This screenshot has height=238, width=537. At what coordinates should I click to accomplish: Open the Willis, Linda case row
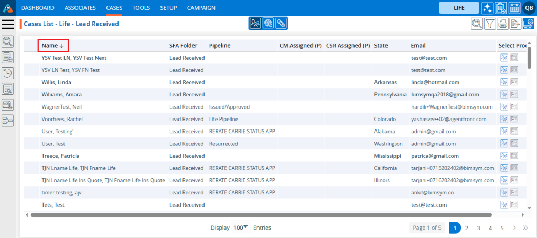pos(57,82)
